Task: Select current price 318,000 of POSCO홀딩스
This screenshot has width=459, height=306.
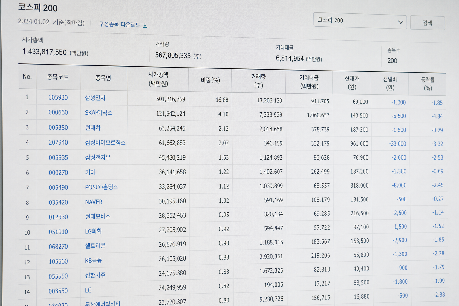Action: point(359,186)
